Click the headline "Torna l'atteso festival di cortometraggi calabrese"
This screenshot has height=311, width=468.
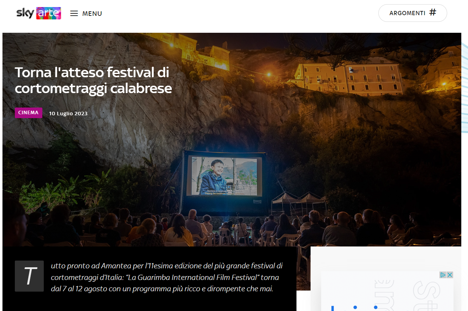pos(93,80)
